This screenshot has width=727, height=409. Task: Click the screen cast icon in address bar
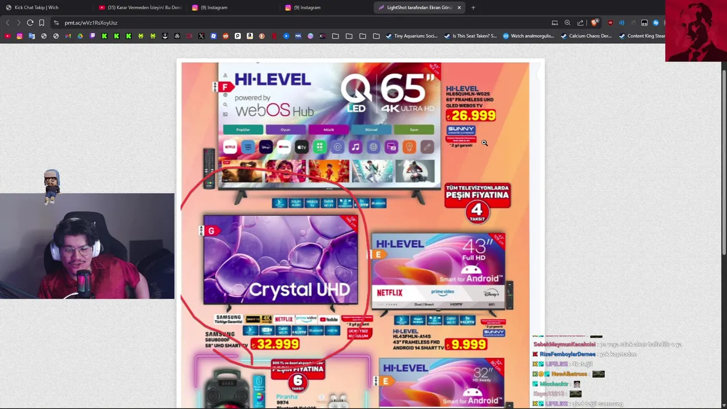tap(555, 23)
